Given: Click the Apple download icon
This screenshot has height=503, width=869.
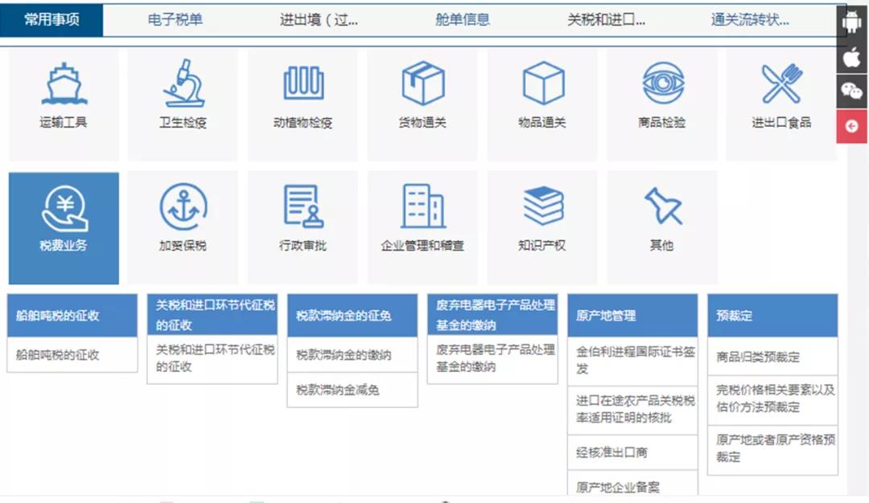Looking at the screenshot, I should click(x=851, y=57).
